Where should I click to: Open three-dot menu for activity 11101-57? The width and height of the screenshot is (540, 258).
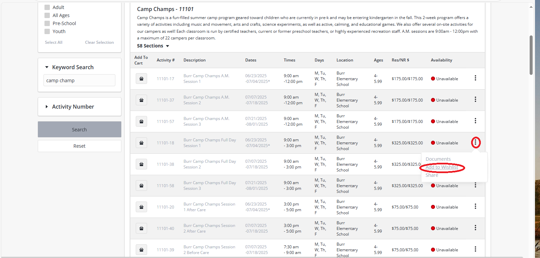click(x=475, y=121)
